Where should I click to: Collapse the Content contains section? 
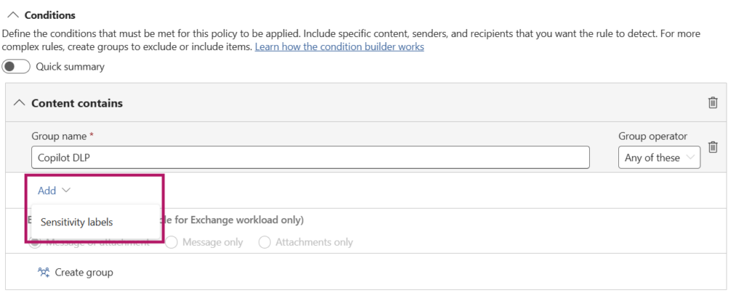tap(20, 103)
